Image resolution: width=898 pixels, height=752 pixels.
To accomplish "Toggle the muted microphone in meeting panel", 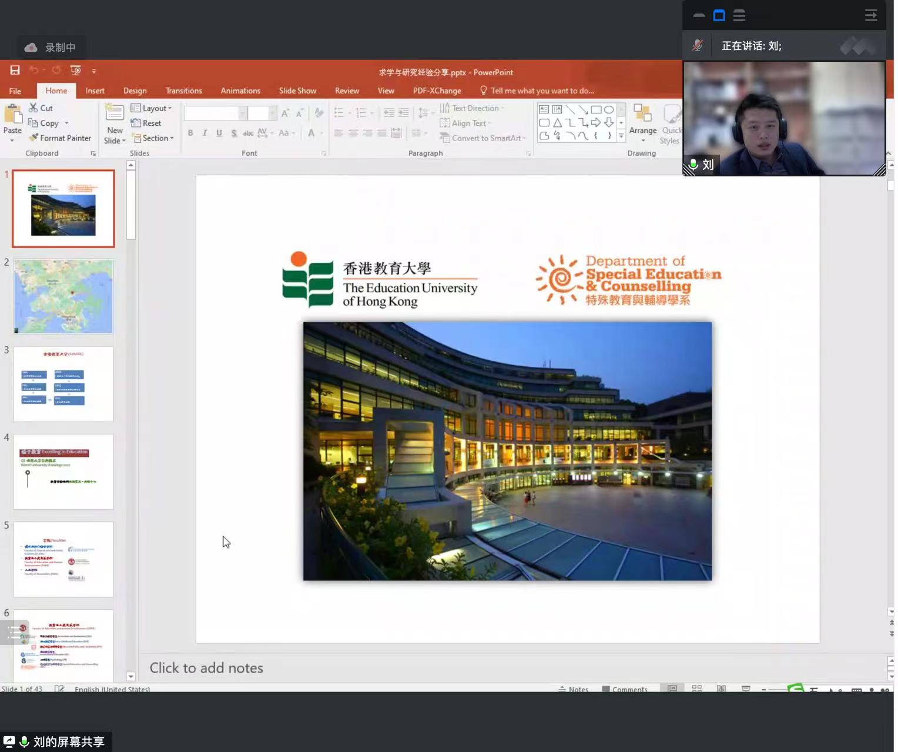I will click(x=698, y=46).
